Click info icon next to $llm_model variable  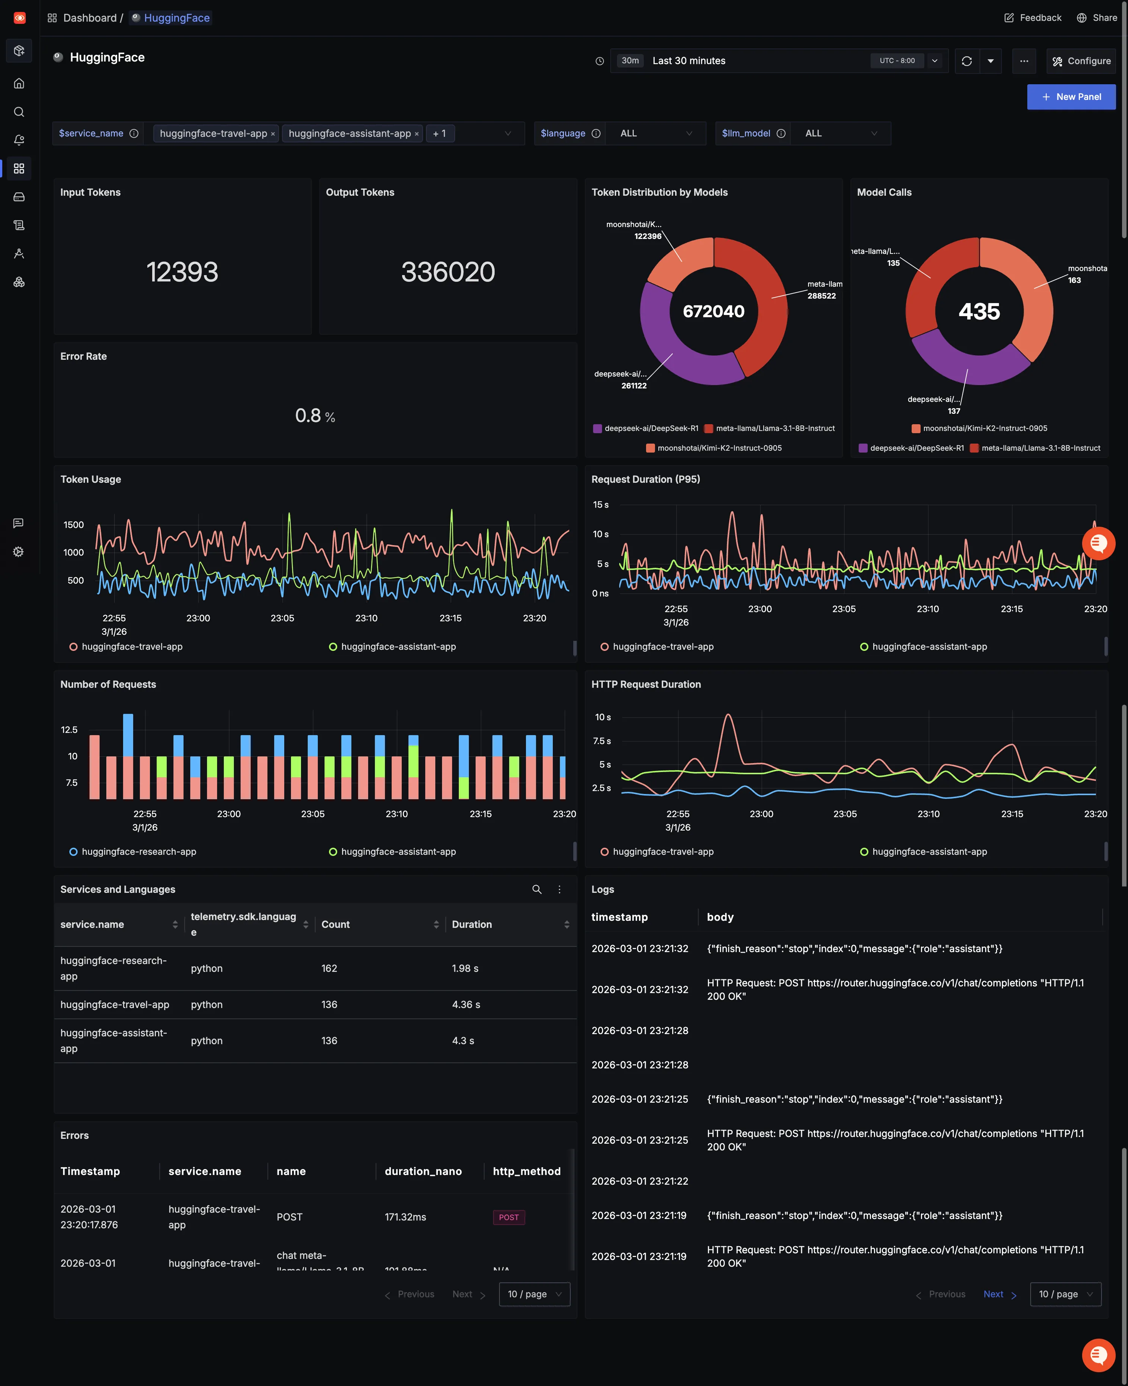pyautogui.click(x=781, y=134)
